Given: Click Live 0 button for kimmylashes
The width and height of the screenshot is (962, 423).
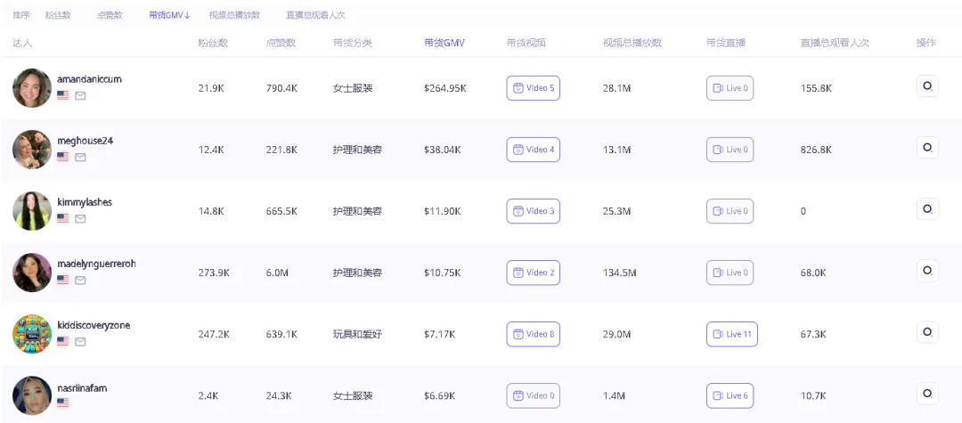Looking at the screenshot, I should tap(730, 211).
